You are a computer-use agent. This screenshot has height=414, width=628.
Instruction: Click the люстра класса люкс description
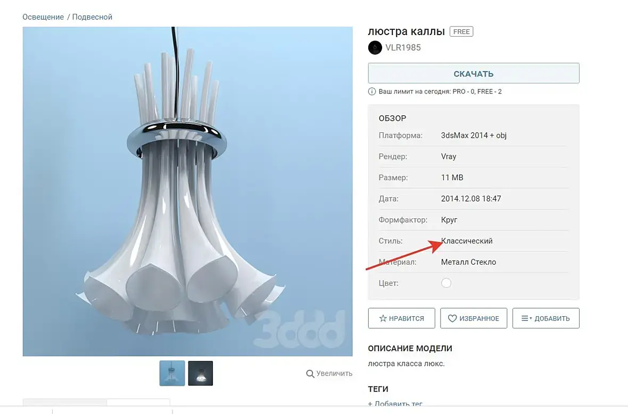pos(406,364)
